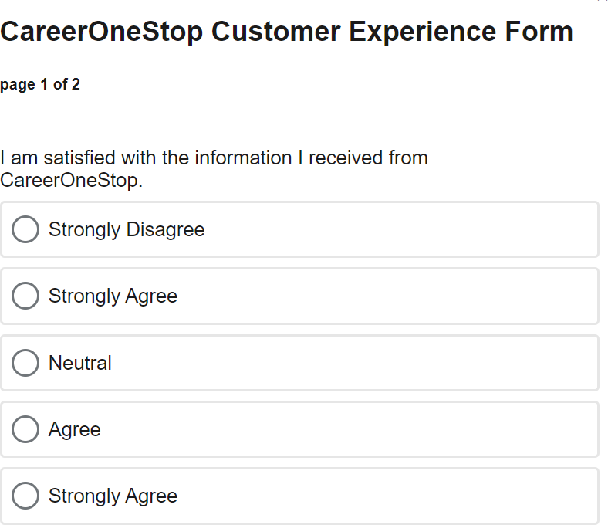608x525 pixels.
Task: Click blank area of plain Agree option box
Action: (347, 429)
